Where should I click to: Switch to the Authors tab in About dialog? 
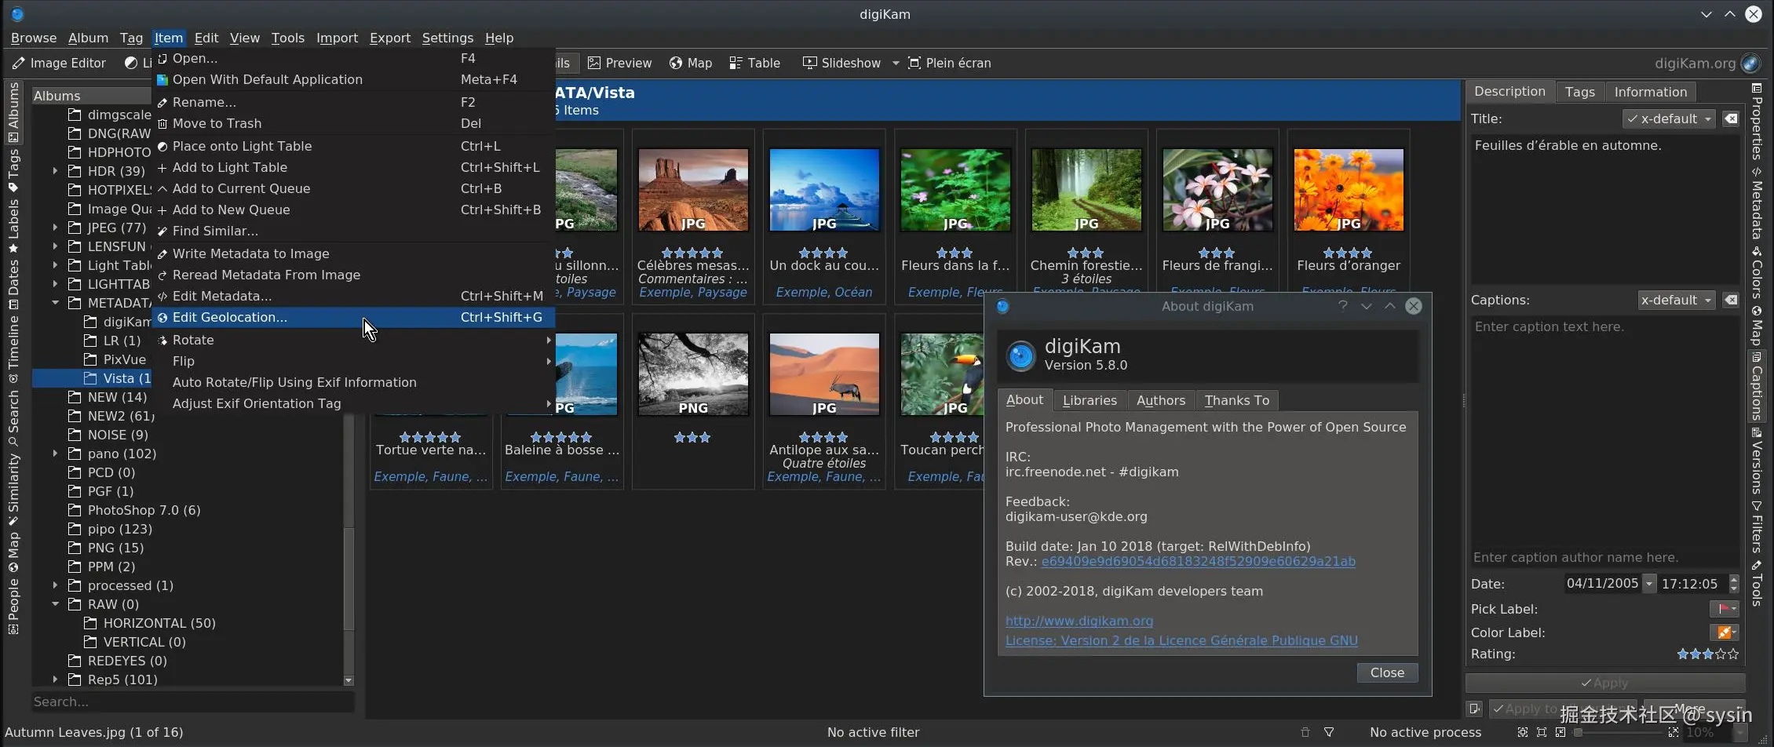(x=1160, y=400)
